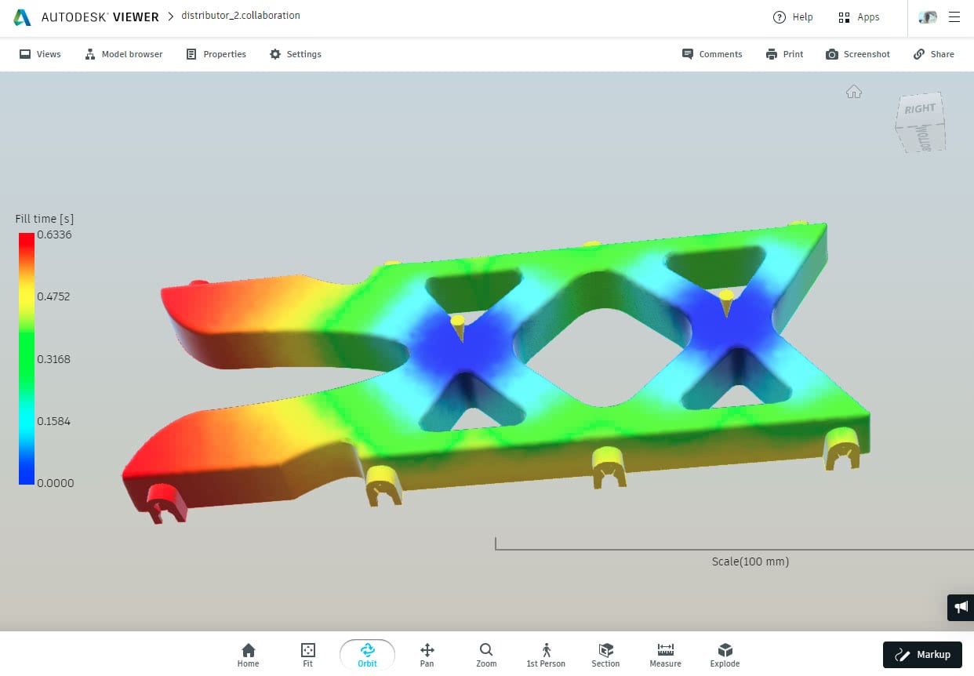Open the Model browser panel

point(124,54)
